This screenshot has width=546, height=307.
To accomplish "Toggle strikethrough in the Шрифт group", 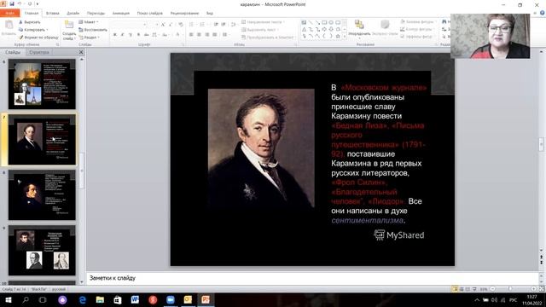I will (146, 35).
